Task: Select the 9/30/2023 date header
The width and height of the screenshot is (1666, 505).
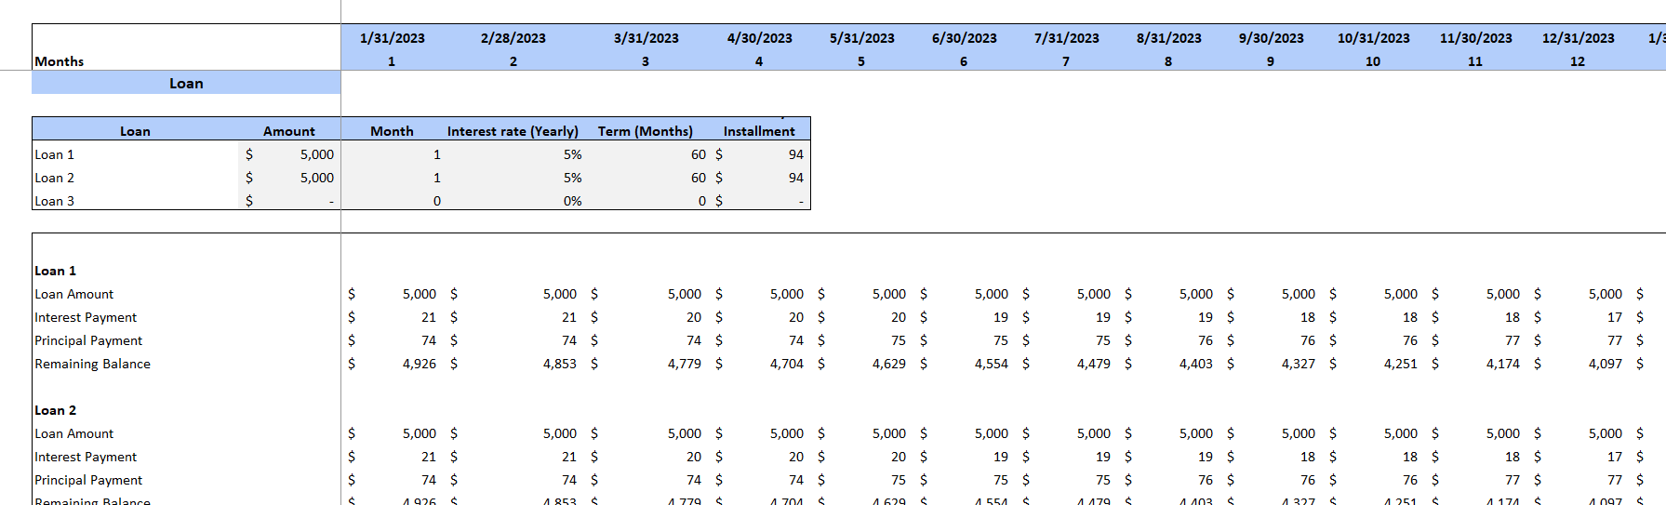Action: click(x=1272, y=38)
